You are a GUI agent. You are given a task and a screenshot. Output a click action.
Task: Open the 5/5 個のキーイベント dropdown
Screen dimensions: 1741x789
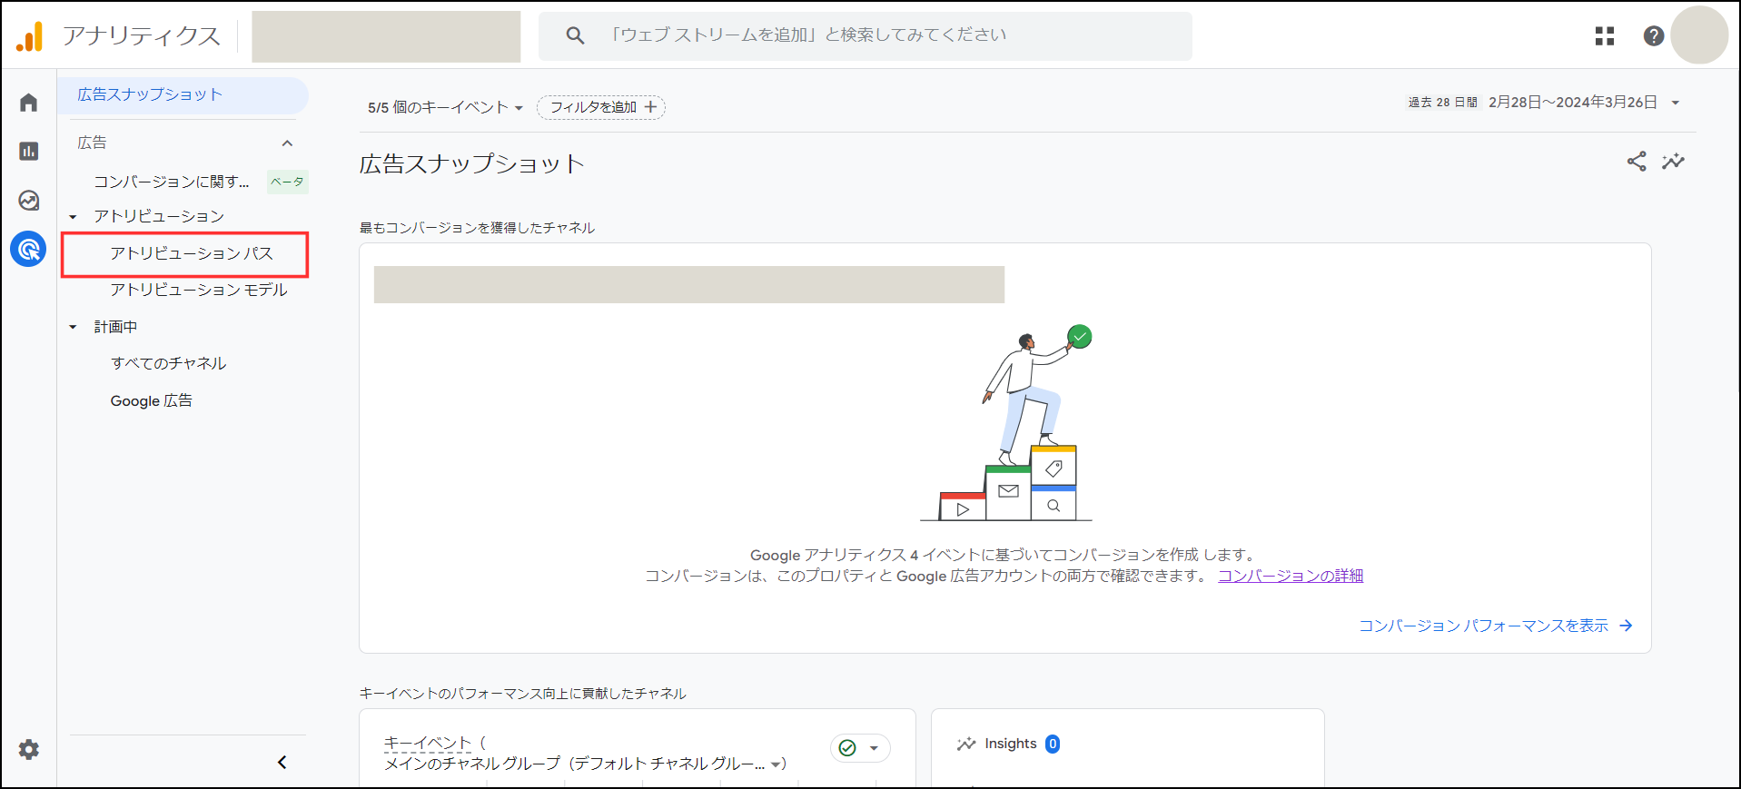(x=445, y=107)
